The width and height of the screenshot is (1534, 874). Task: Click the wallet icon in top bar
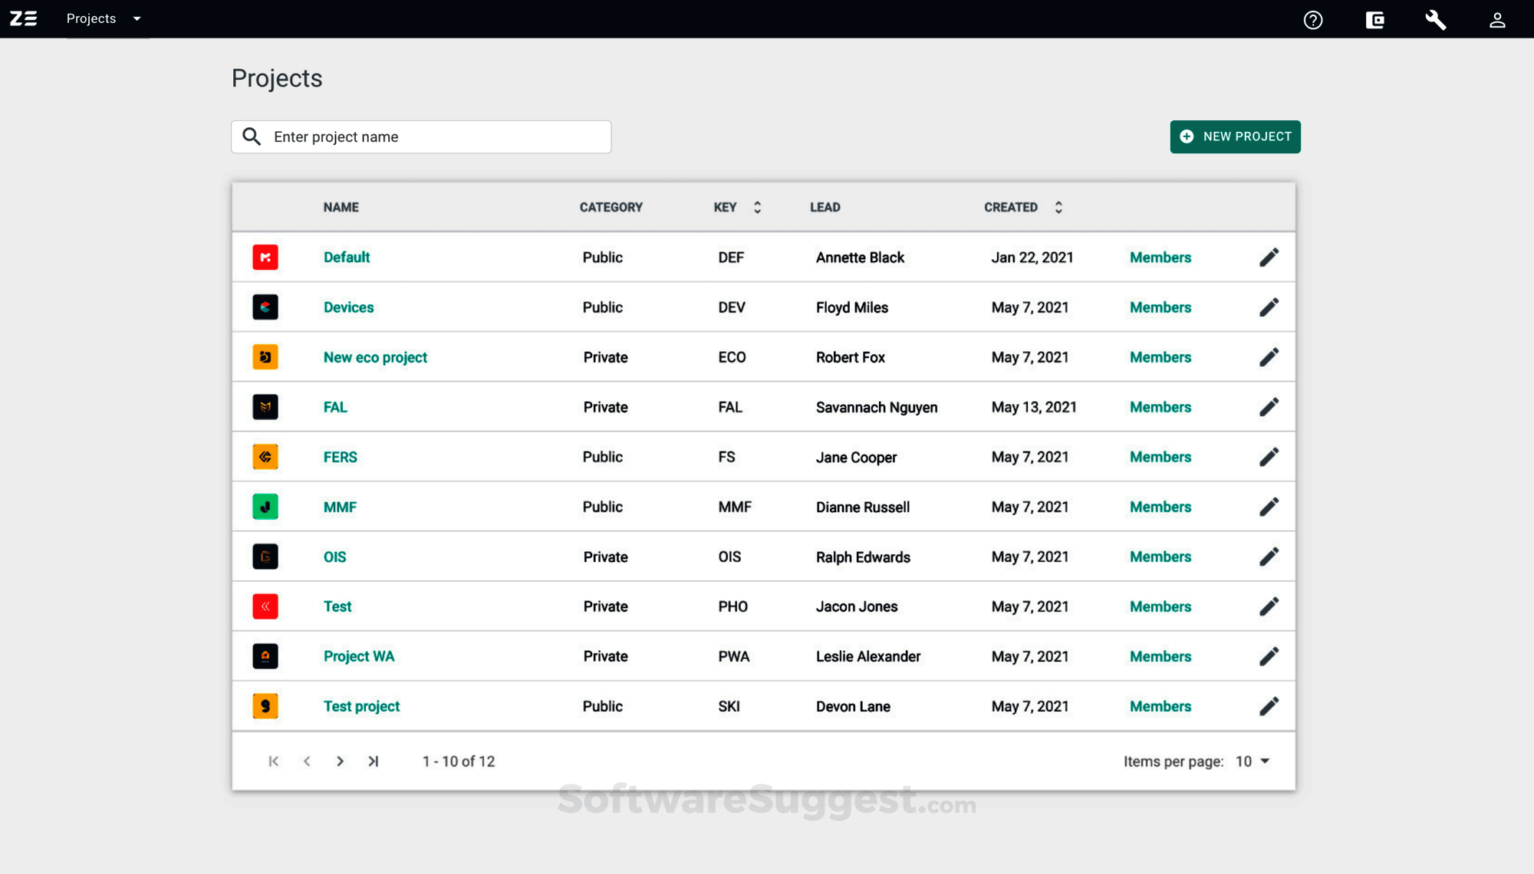tap(1374, 20)
